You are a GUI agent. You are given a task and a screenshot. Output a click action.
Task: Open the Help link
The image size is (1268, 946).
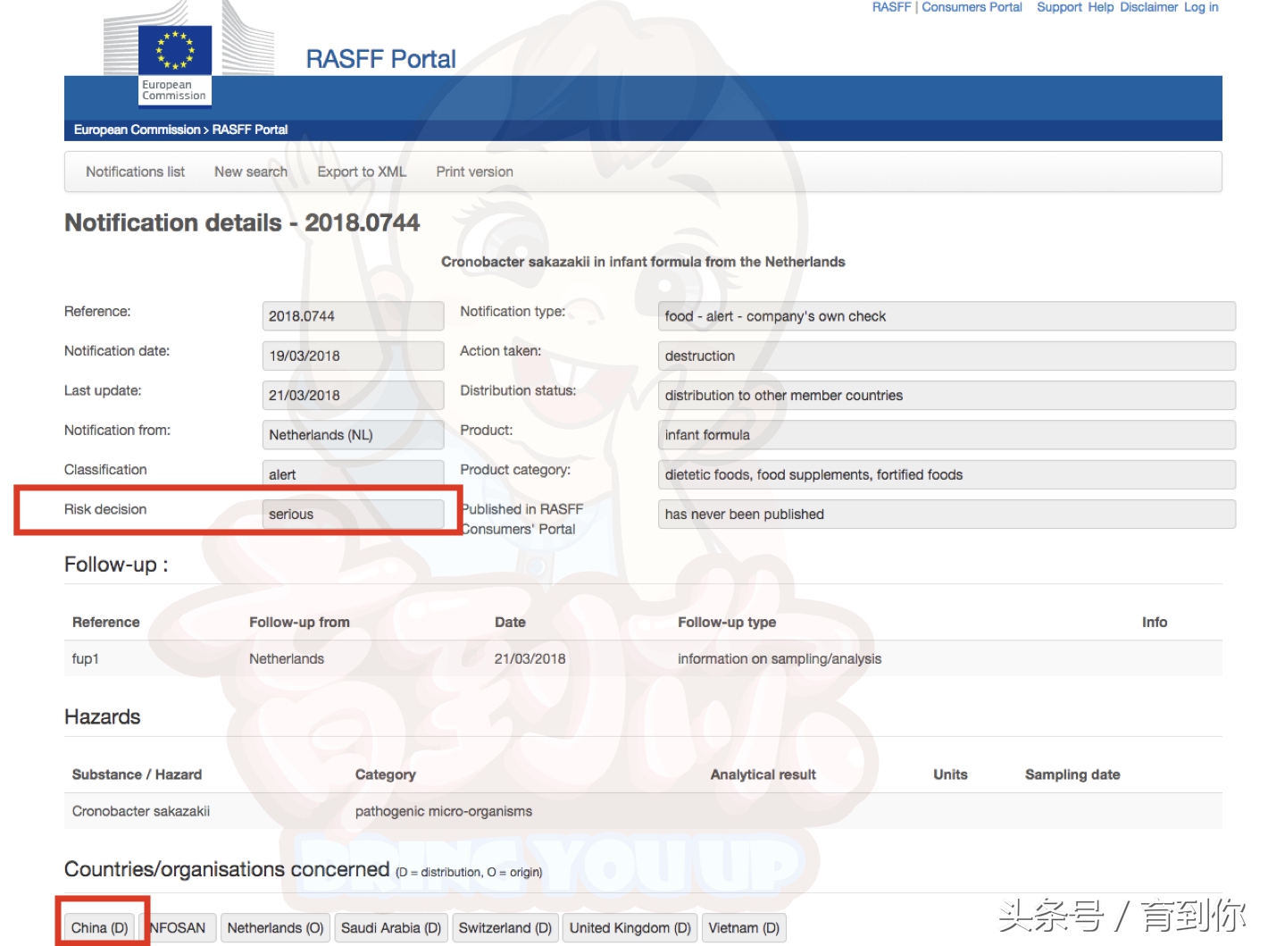pos(1100,7)
